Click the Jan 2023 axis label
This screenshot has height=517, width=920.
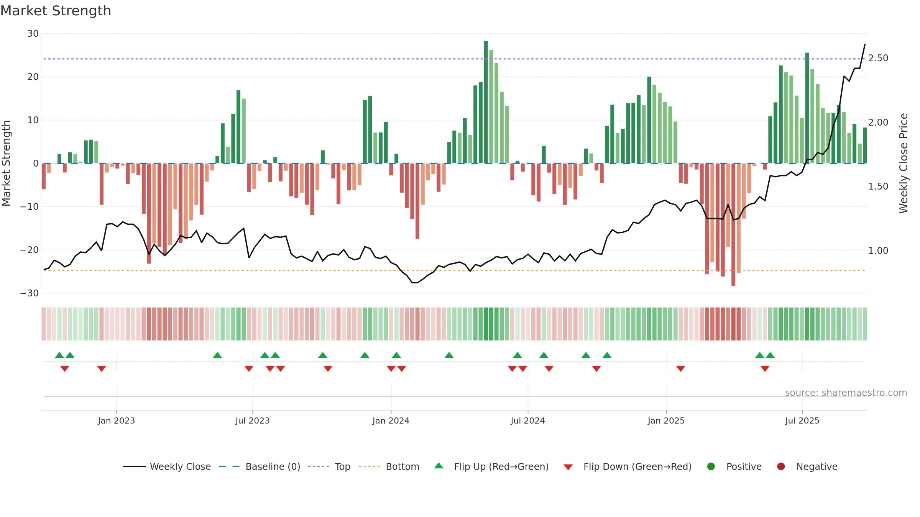click(117, 420)
